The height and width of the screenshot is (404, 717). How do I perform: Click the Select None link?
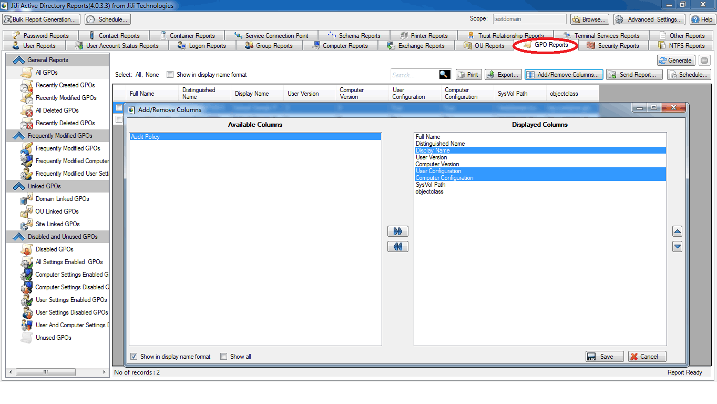point(152,75)
